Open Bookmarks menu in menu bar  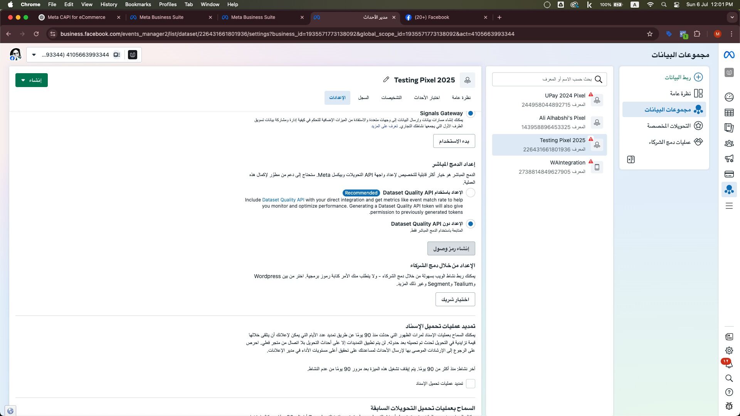coord(138,5)
